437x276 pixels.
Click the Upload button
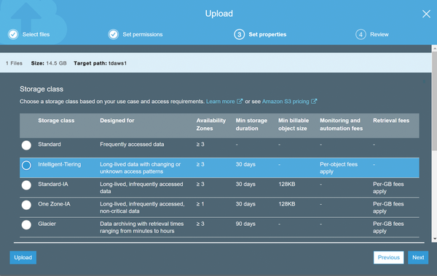[x=23, y=258]
